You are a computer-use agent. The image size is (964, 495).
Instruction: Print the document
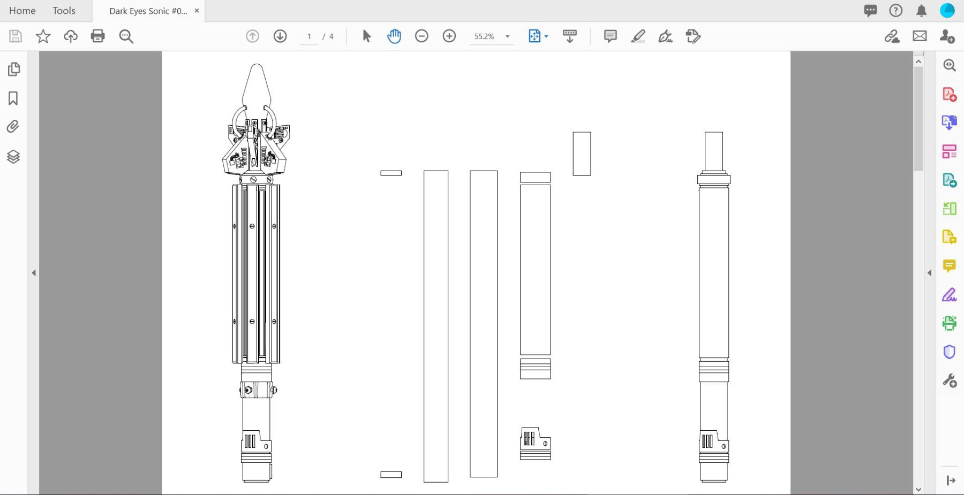98,36
